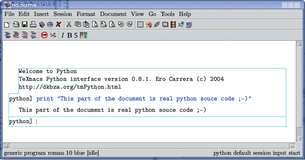
Task: Click the horizontal scrollbar right arrow
Action: point(293,146)
